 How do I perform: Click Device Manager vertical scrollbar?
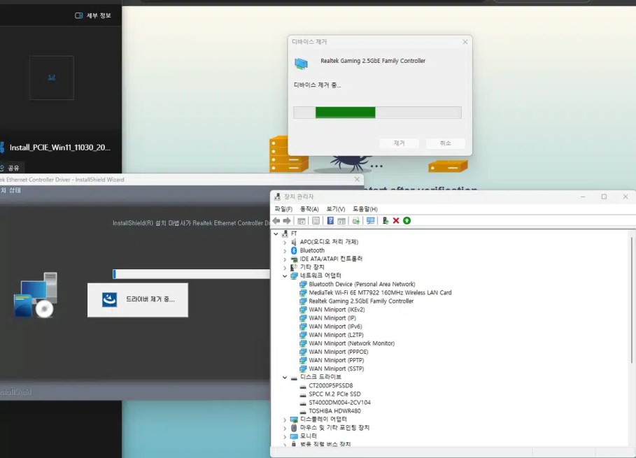[631, 300]
